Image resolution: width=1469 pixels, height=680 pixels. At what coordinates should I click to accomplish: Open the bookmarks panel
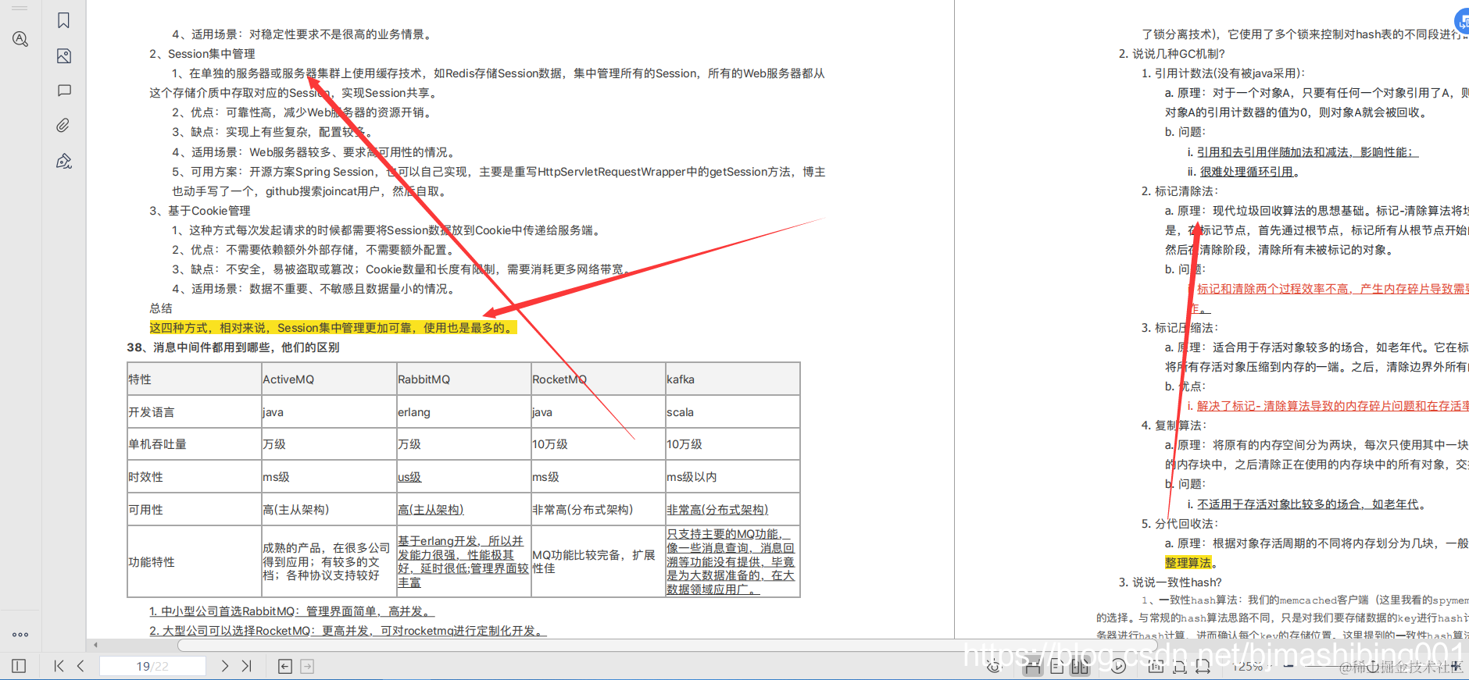pos(64,20)
